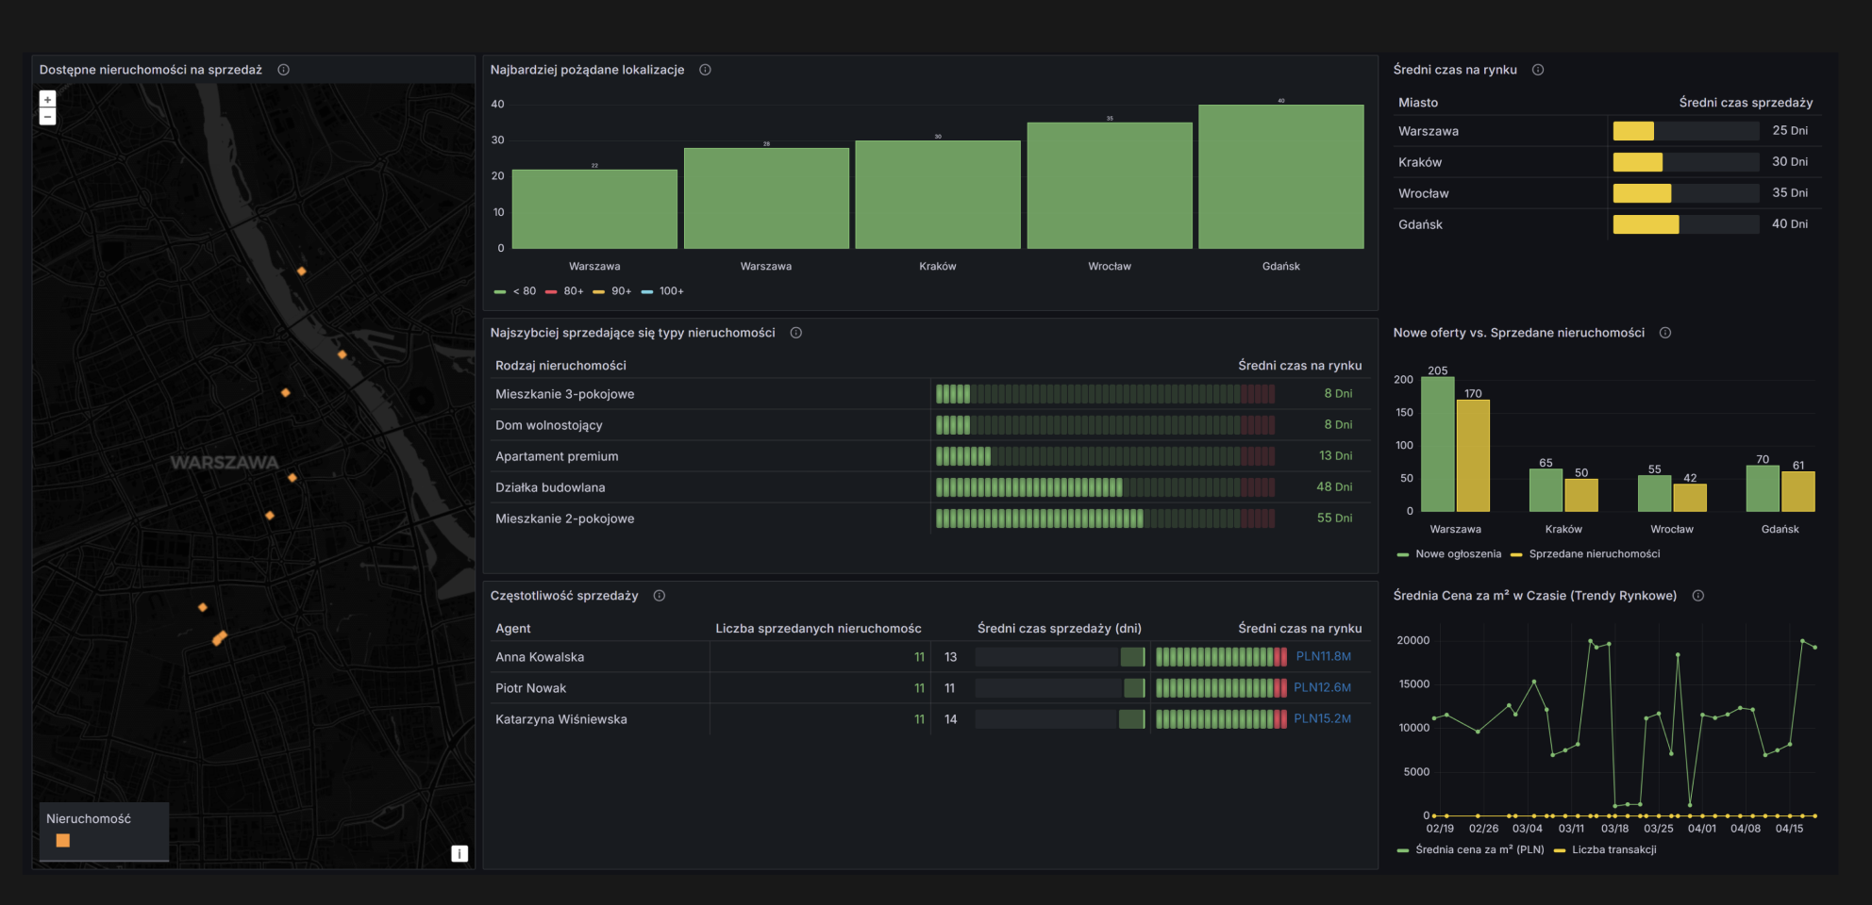The height and width of the screenshot is (905, 1872).
Task: Open the 'Częstotliwość sprzedaży' panel title menu
Action: point(564,596)
